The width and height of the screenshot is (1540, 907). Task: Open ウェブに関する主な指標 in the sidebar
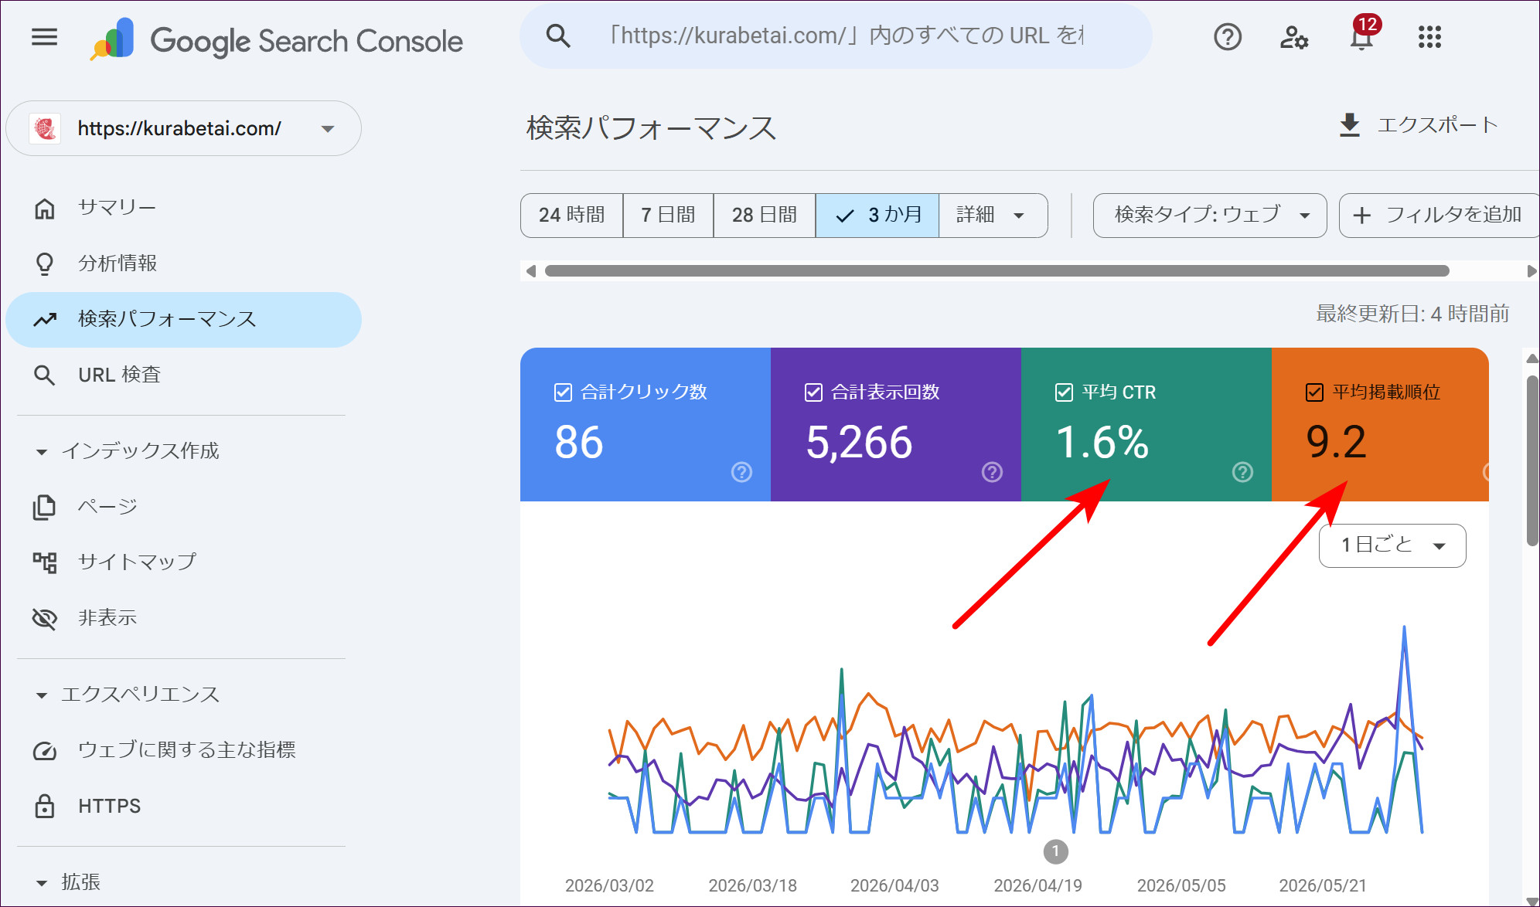(183, 750)
